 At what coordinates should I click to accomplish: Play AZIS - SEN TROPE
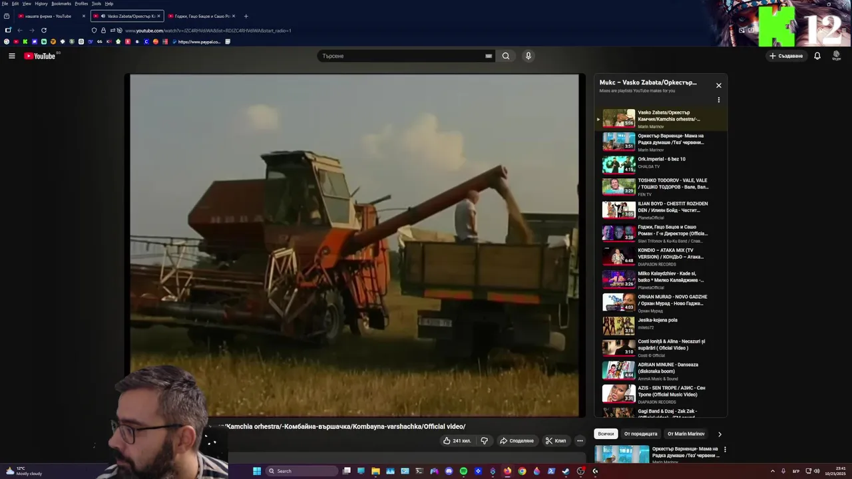point(662,394)
